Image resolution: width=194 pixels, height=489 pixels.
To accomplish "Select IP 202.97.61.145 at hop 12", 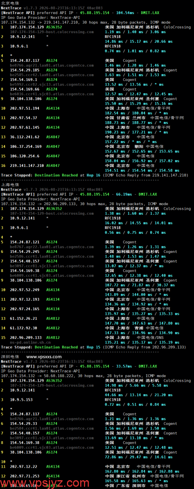I will [x=24, y=127].
